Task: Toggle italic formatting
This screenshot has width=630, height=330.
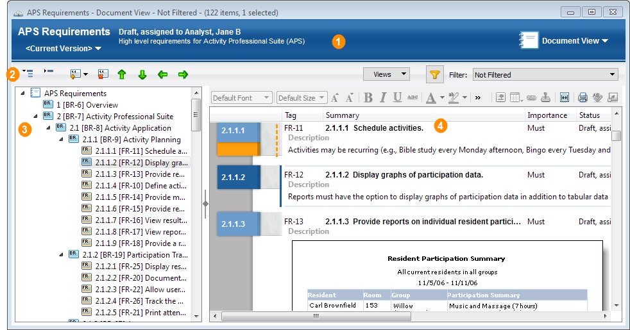Action: point(383,97)
